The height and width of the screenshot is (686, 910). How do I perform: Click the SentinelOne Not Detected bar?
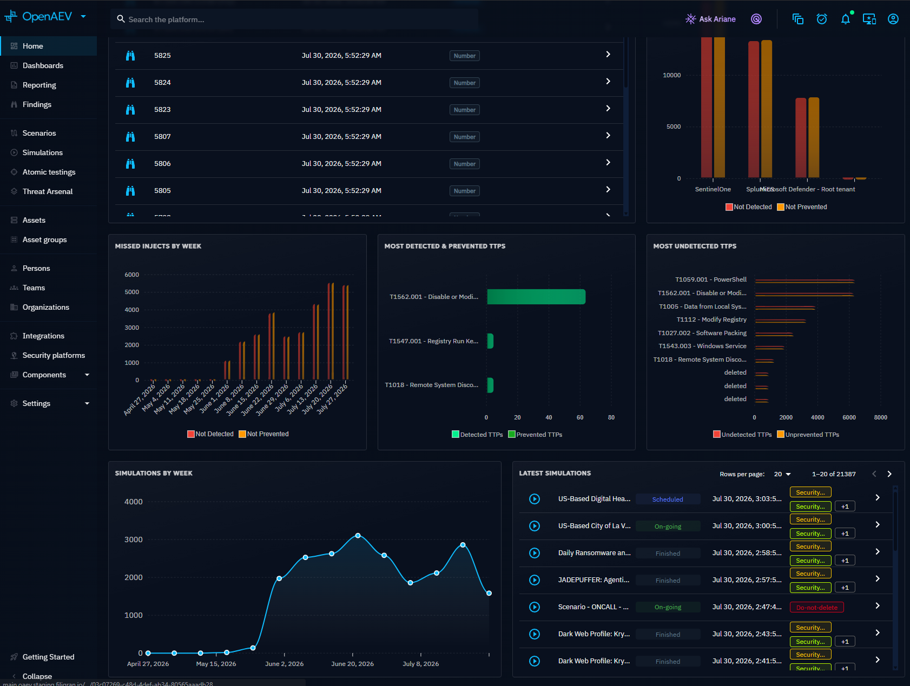point(707,107)
